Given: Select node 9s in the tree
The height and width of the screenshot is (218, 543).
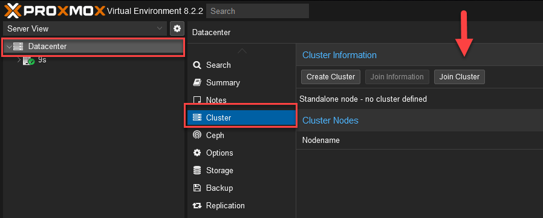Looking at the screenshot, I should [42, 59].
